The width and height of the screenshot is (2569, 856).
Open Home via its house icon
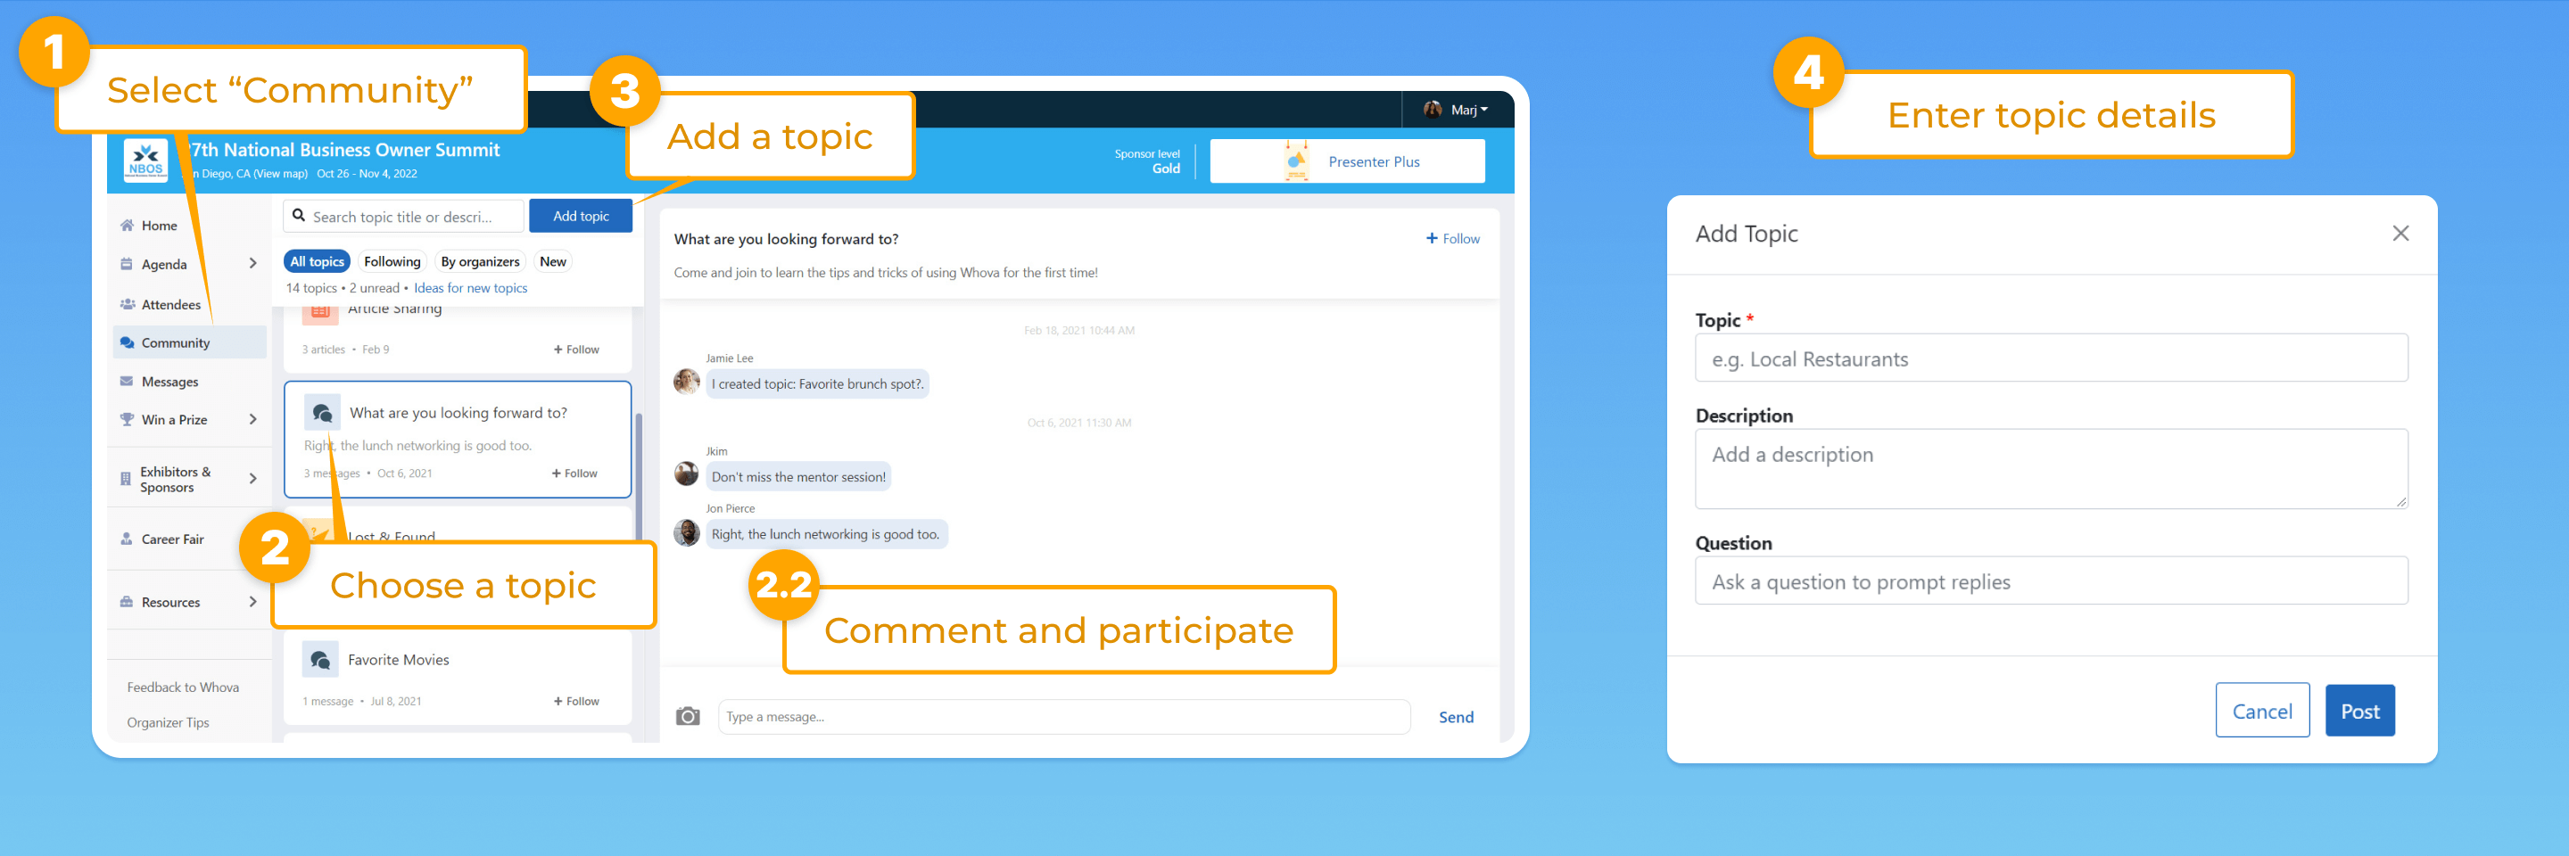(x=127, y=226)
